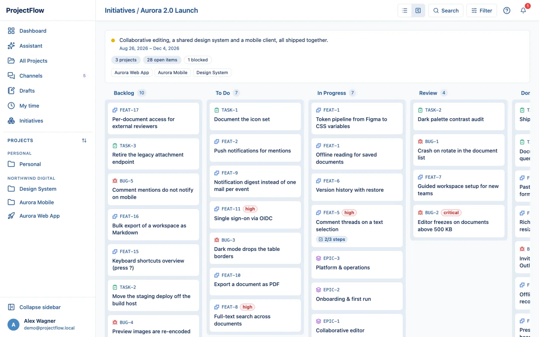Click the bug icon on the BUG-5 card

115,181
